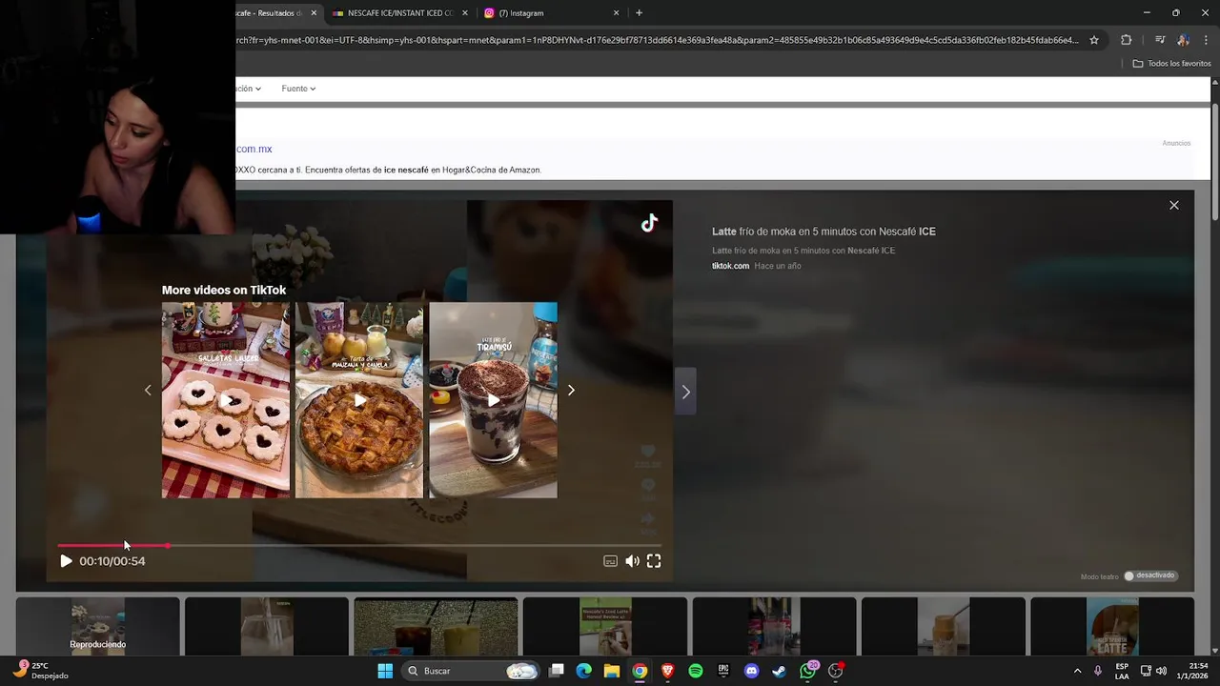Viewport: 1220px width, 686px height.
Task: Launch Microsoft Edge from taskbar
Action: click(584, 671)
